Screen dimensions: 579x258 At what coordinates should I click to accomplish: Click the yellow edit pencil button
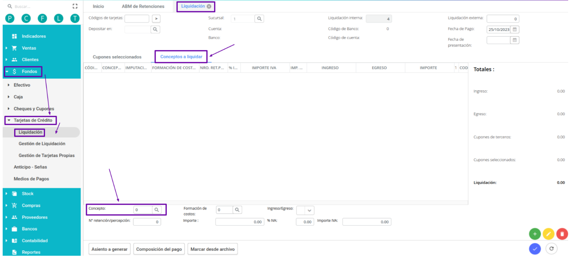549,234
